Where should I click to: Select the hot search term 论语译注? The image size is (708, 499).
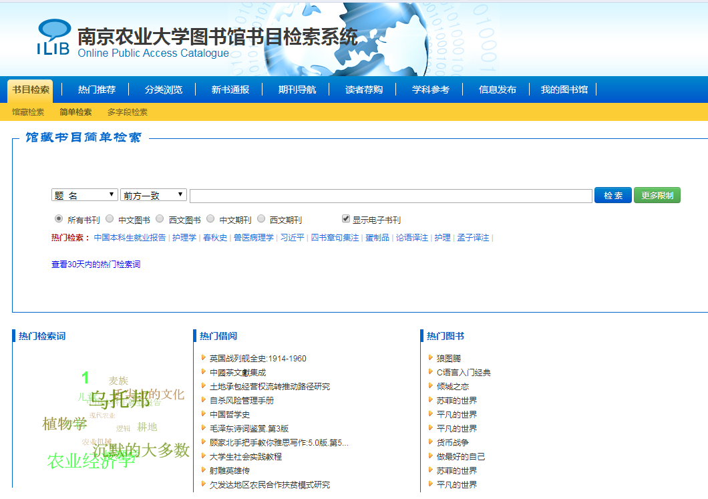412,238
